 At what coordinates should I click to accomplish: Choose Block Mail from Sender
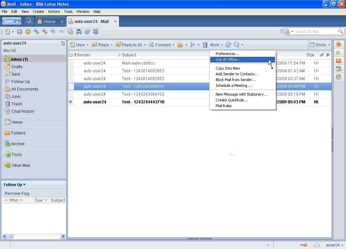click(x=236, y=80)
